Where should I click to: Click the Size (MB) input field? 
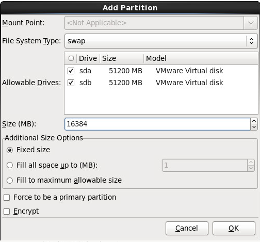(157, 124)
